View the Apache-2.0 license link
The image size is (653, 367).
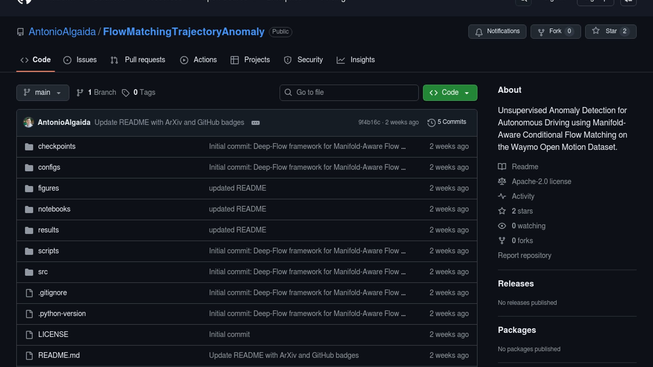tap(541, 181)
